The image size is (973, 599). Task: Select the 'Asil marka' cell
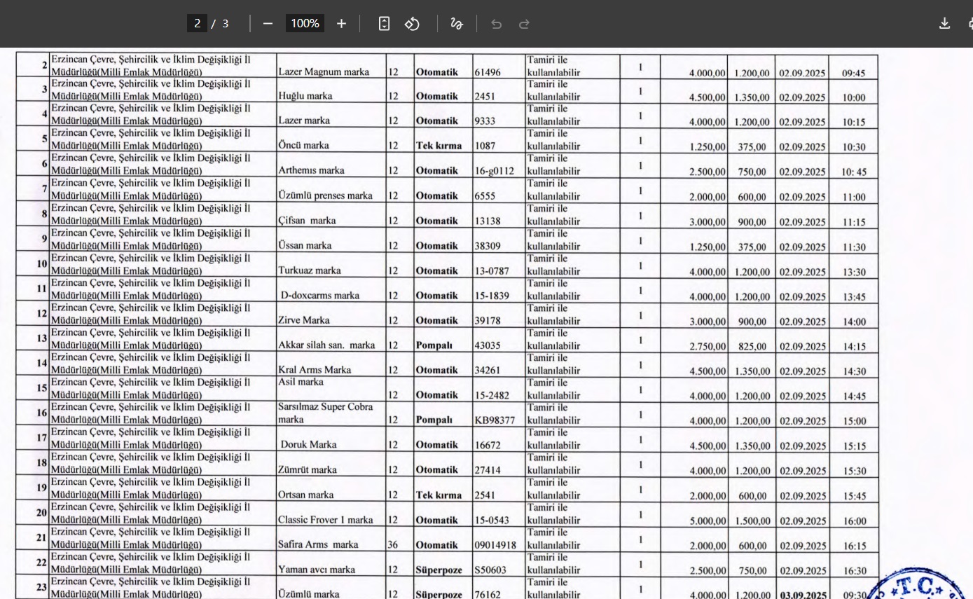tap(301, 383)
